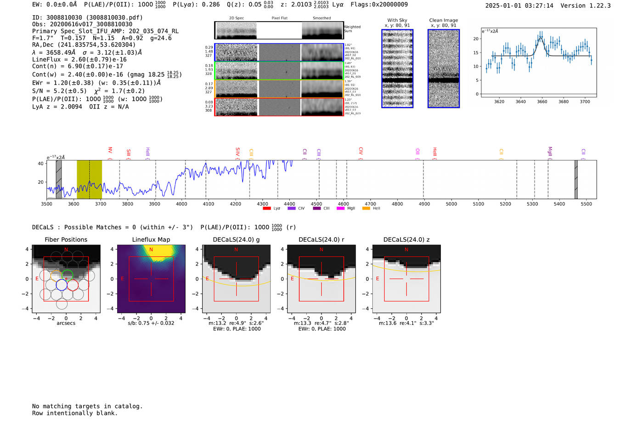
Task: Open the orange-framed Pixel Flat cutout
Action: coord(279,89)
